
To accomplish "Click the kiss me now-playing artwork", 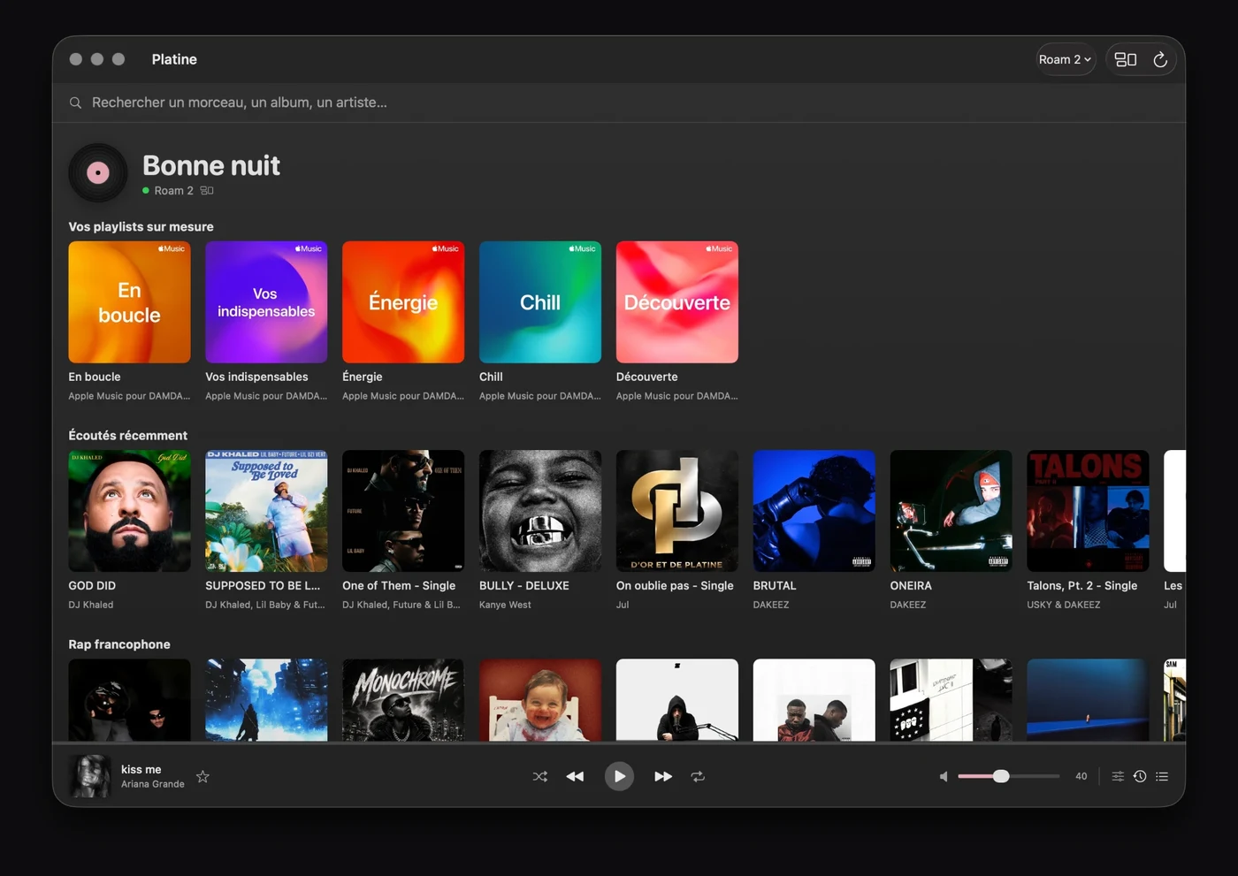I will (x=89, y=776).
